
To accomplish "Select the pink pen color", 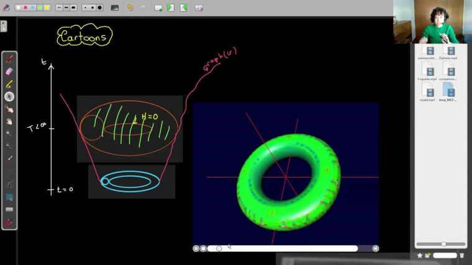I will click(x=25, y=7).
